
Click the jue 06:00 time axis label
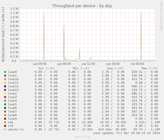pos(64,64)
